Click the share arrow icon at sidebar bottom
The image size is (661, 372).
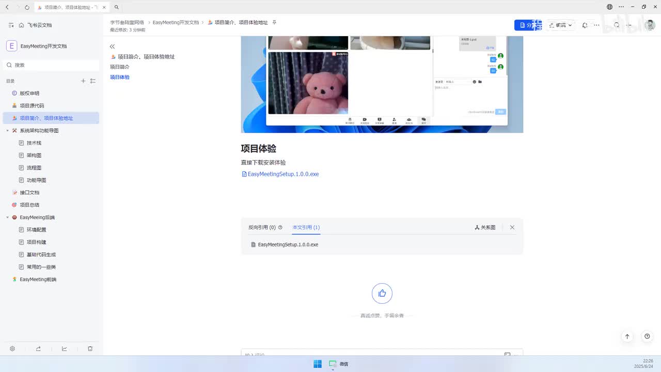(38, 349)
